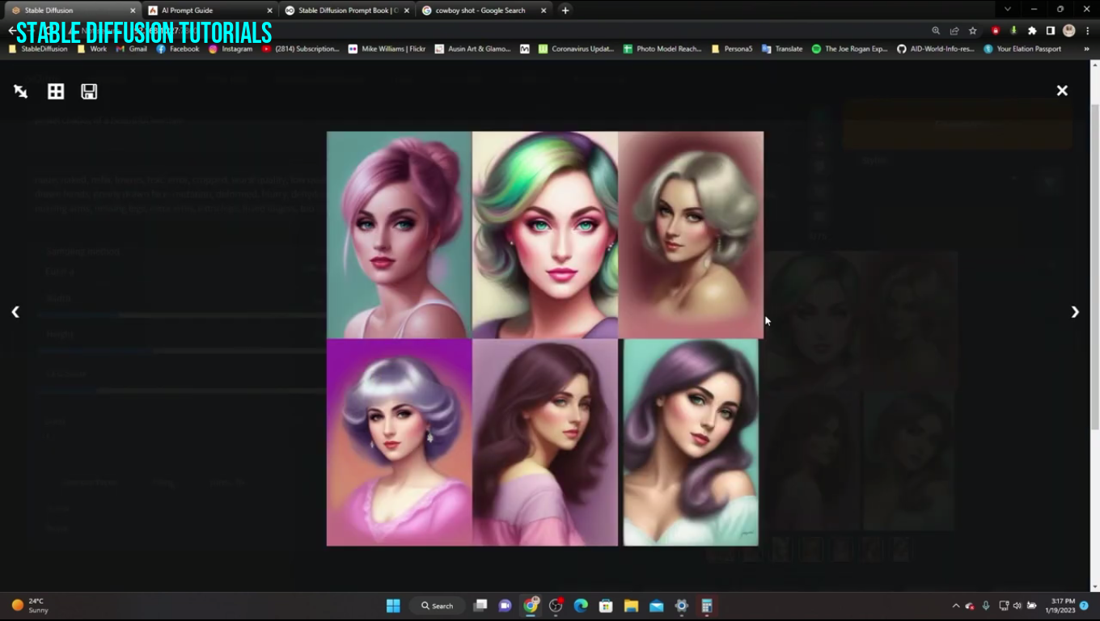Image resolution: width=1100 pixels, height=621 pixels.
Task: Open Instagram bookmark
Action: click(x=231, y=49)
